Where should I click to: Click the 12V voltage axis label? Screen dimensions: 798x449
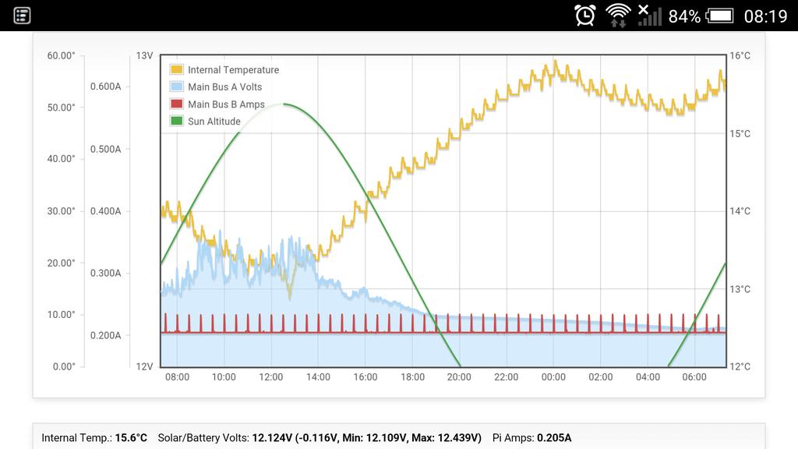[x=144, y=366]
